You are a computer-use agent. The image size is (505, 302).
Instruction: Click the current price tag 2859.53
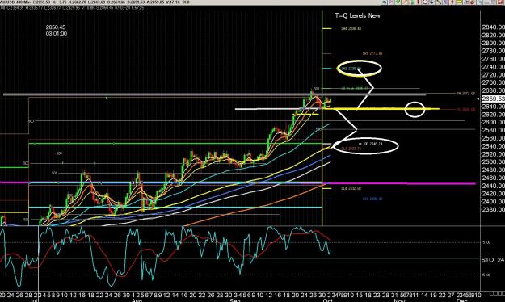(x=494, y=99)
